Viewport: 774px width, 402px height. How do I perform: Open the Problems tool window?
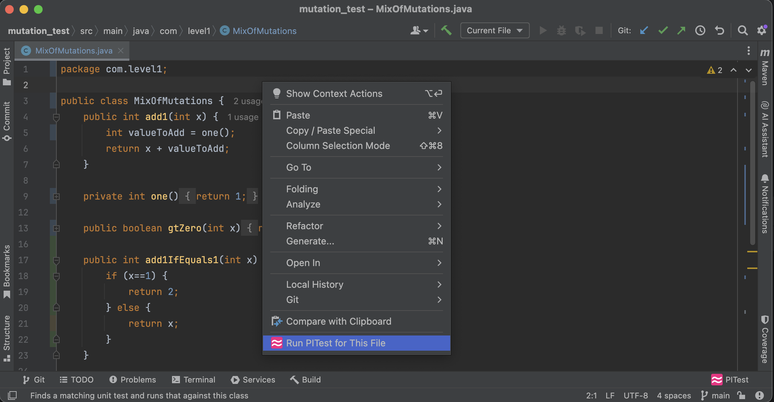click(x=133, y=380)
